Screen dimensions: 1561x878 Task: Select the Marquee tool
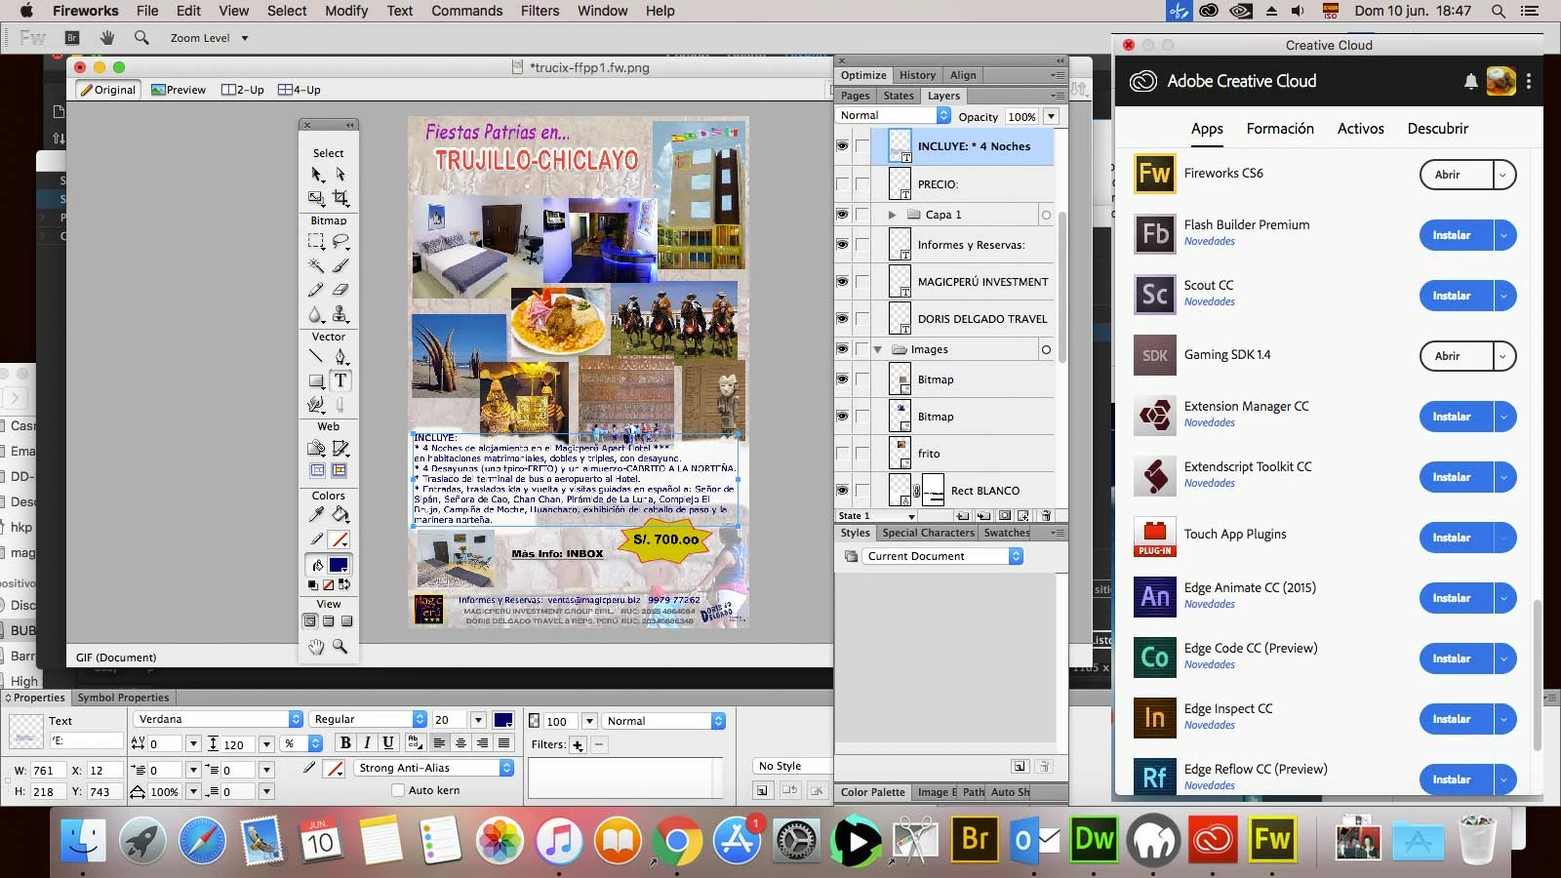tap(317, 241)
